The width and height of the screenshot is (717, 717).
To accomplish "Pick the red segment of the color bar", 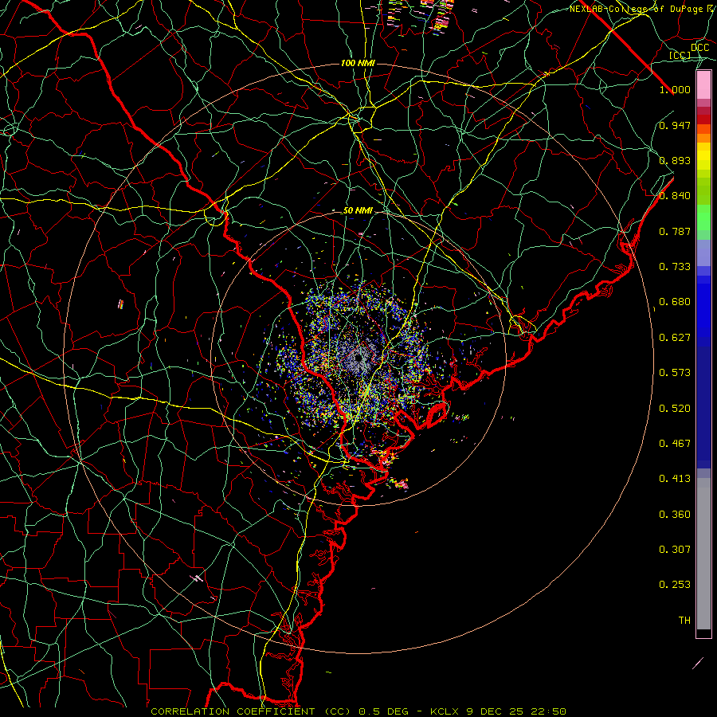I will pyautogui.click(x=703, y=119).
